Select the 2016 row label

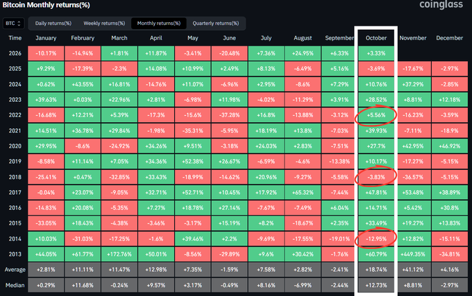pyautogui.click(x=15, y=208)
